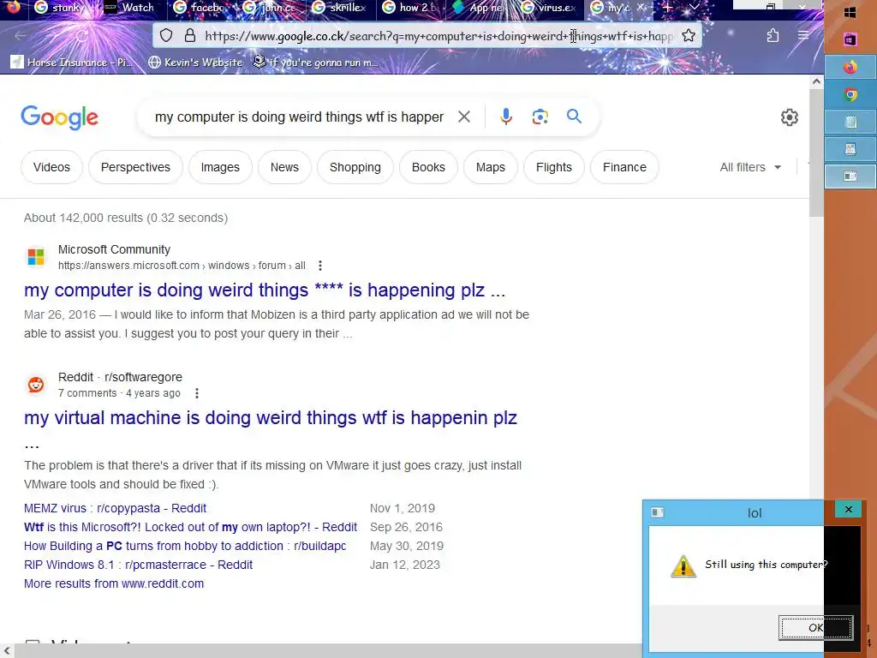Click the horizontal scrollbar left arrow
Screen dimensions: 877x658
pos(7,651)
